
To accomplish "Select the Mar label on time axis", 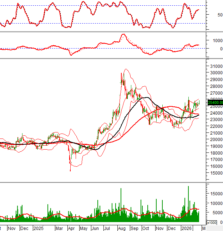I will 60,228.
